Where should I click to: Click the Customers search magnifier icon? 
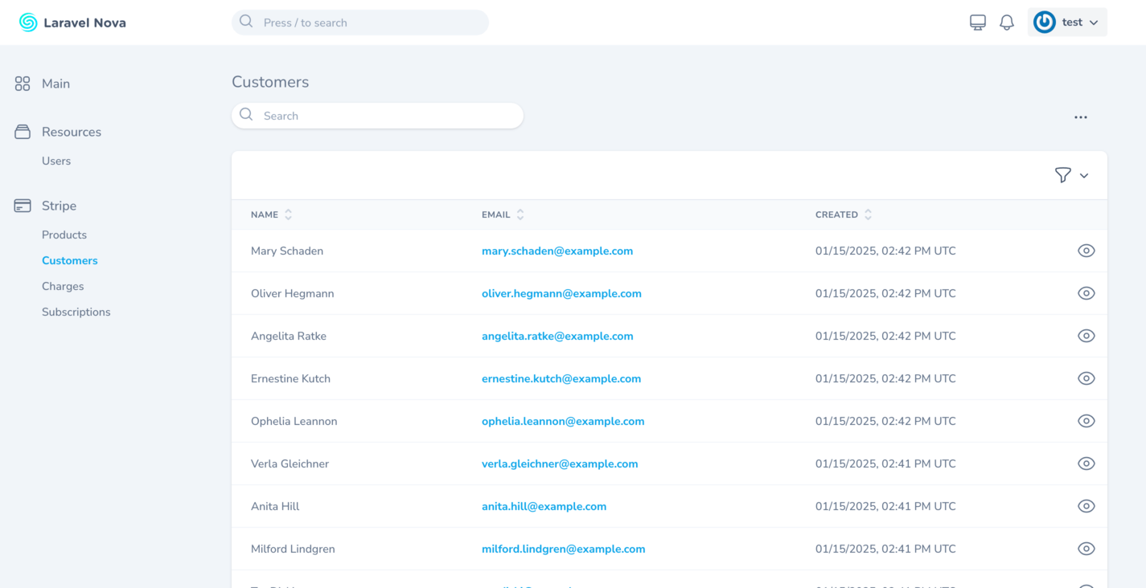(x=246, y=115)
